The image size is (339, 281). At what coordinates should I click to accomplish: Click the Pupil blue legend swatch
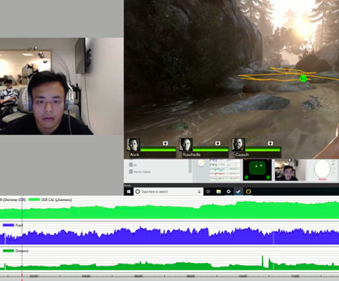coord(8,225)
